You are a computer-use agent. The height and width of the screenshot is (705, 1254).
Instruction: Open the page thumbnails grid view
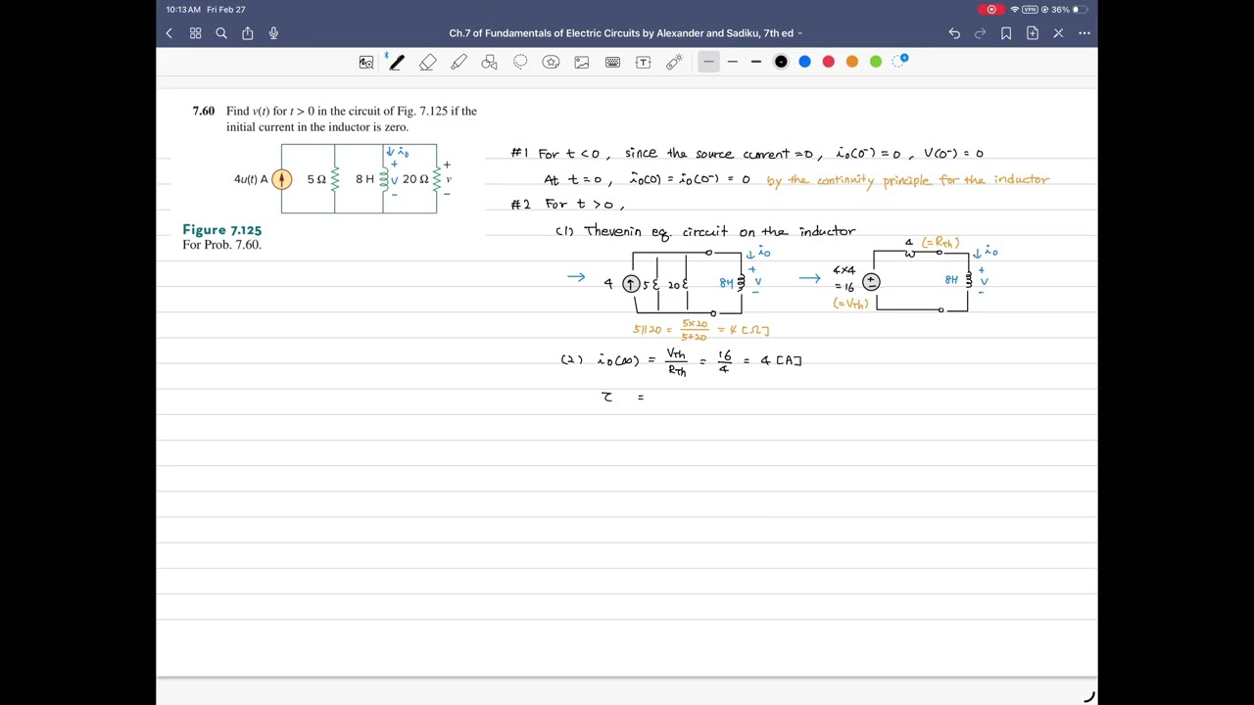[x=195, y=33]
